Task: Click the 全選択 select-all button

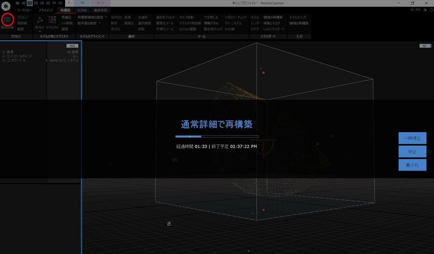Action: 143,17
